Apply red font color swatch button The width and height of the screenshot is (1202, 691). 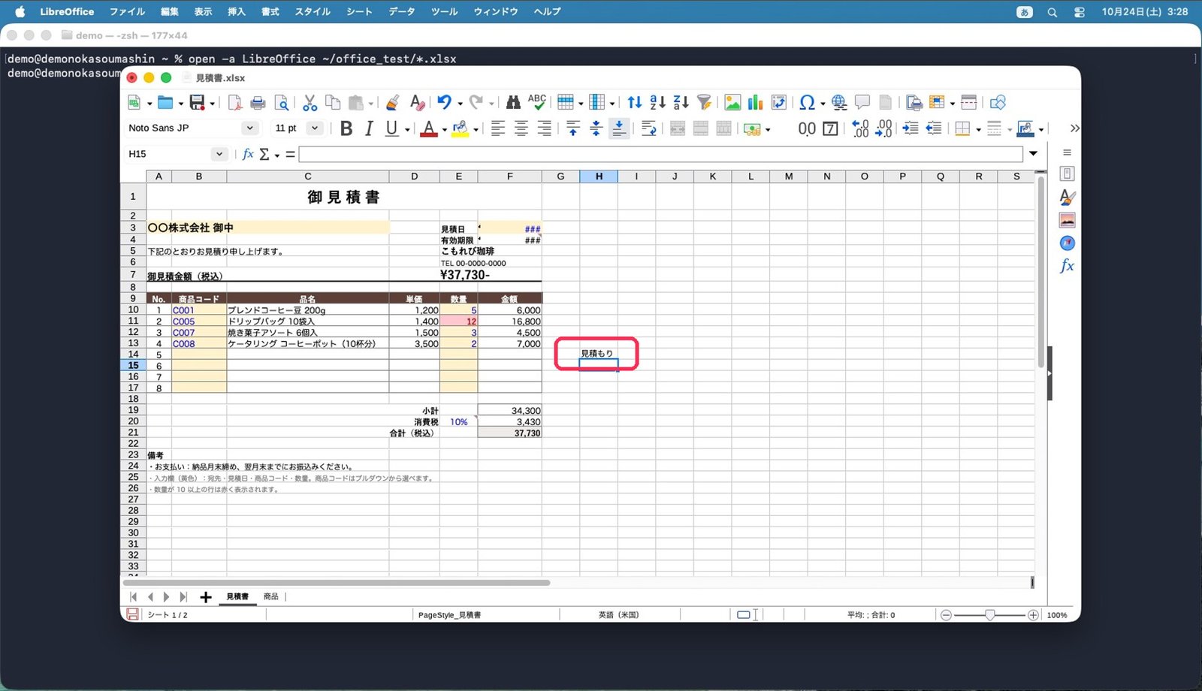[x=429, y=128]
